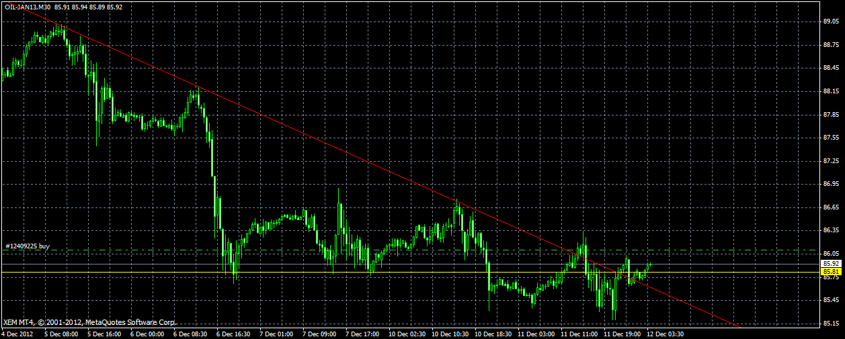Click the 86.05 price scale label
Viewport: 845px width, 339px height.
click(831, 254)
